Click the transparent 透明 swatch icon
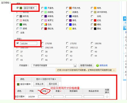127x103 pixels. (21, 29)
